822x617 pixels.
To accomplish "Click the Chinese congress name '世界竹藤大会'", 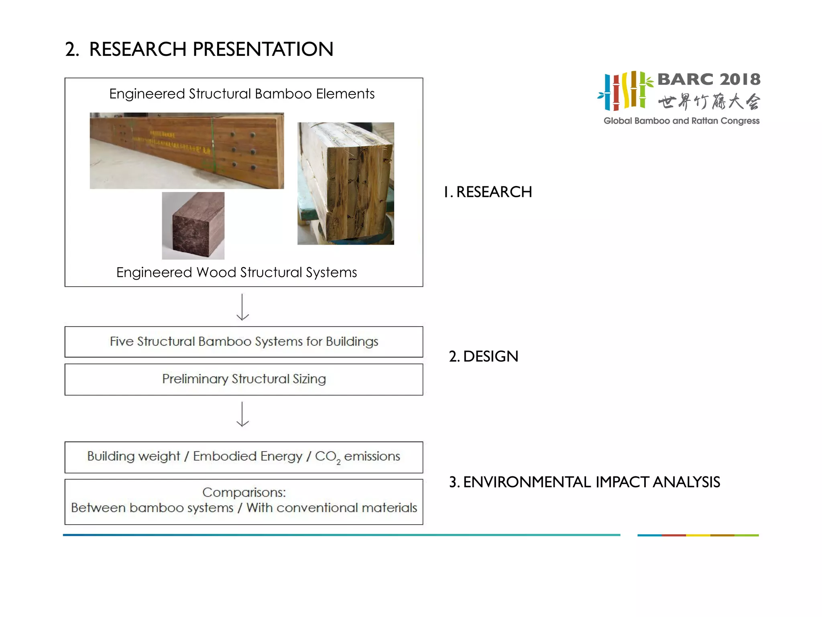I will tap(709, 102).
